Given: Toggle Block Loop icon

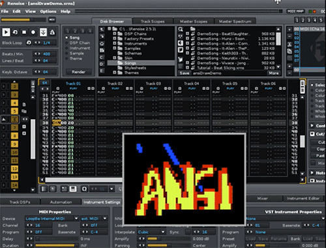Looking at the screenshot, I should click(x=29, y=43).
